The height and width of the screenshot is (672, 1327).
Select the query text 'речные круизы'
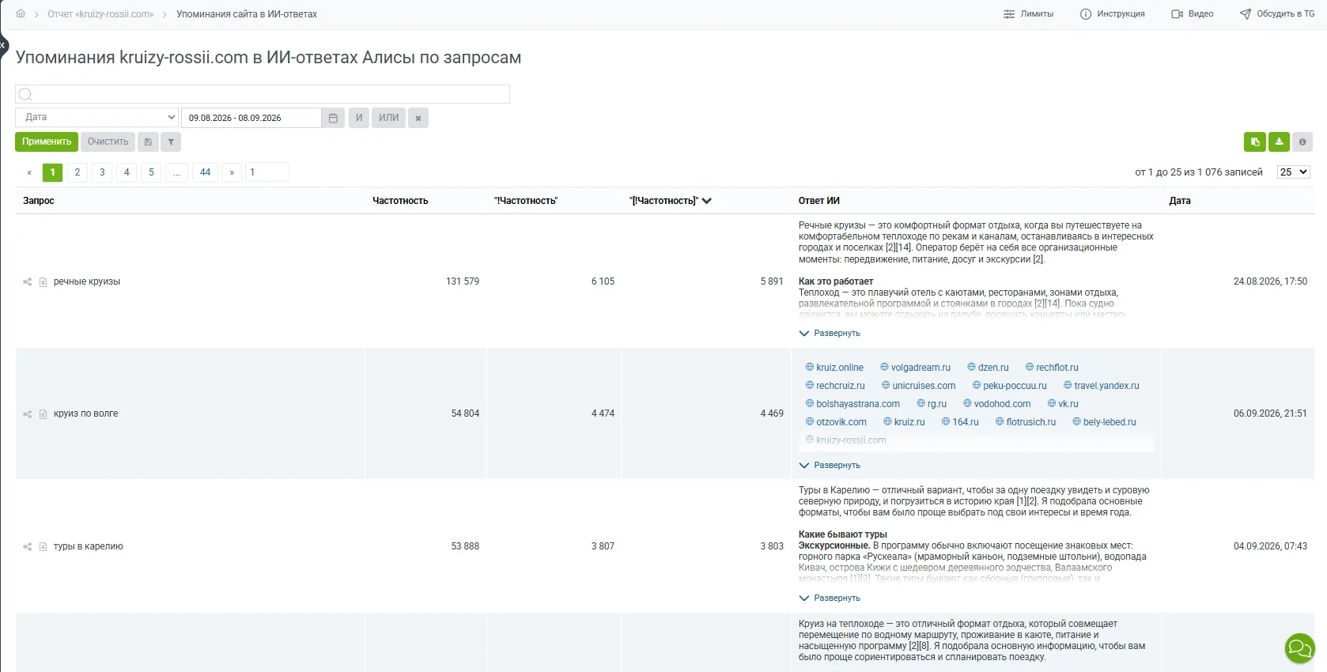coord(87,281)
